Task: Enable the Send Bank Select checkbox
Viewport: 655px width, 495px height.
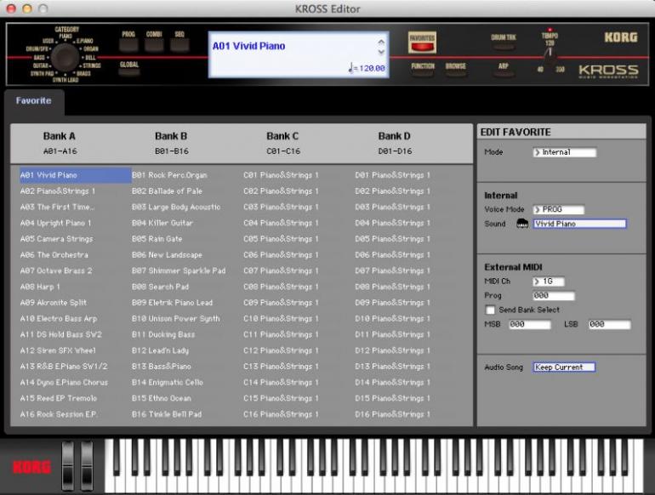Action: 491,310
